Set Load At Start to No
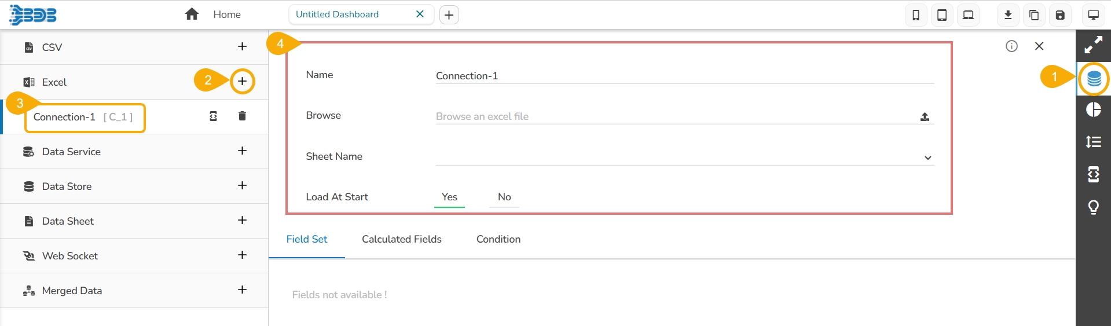This screenshot has height=326, width=1111. (504, 197)
